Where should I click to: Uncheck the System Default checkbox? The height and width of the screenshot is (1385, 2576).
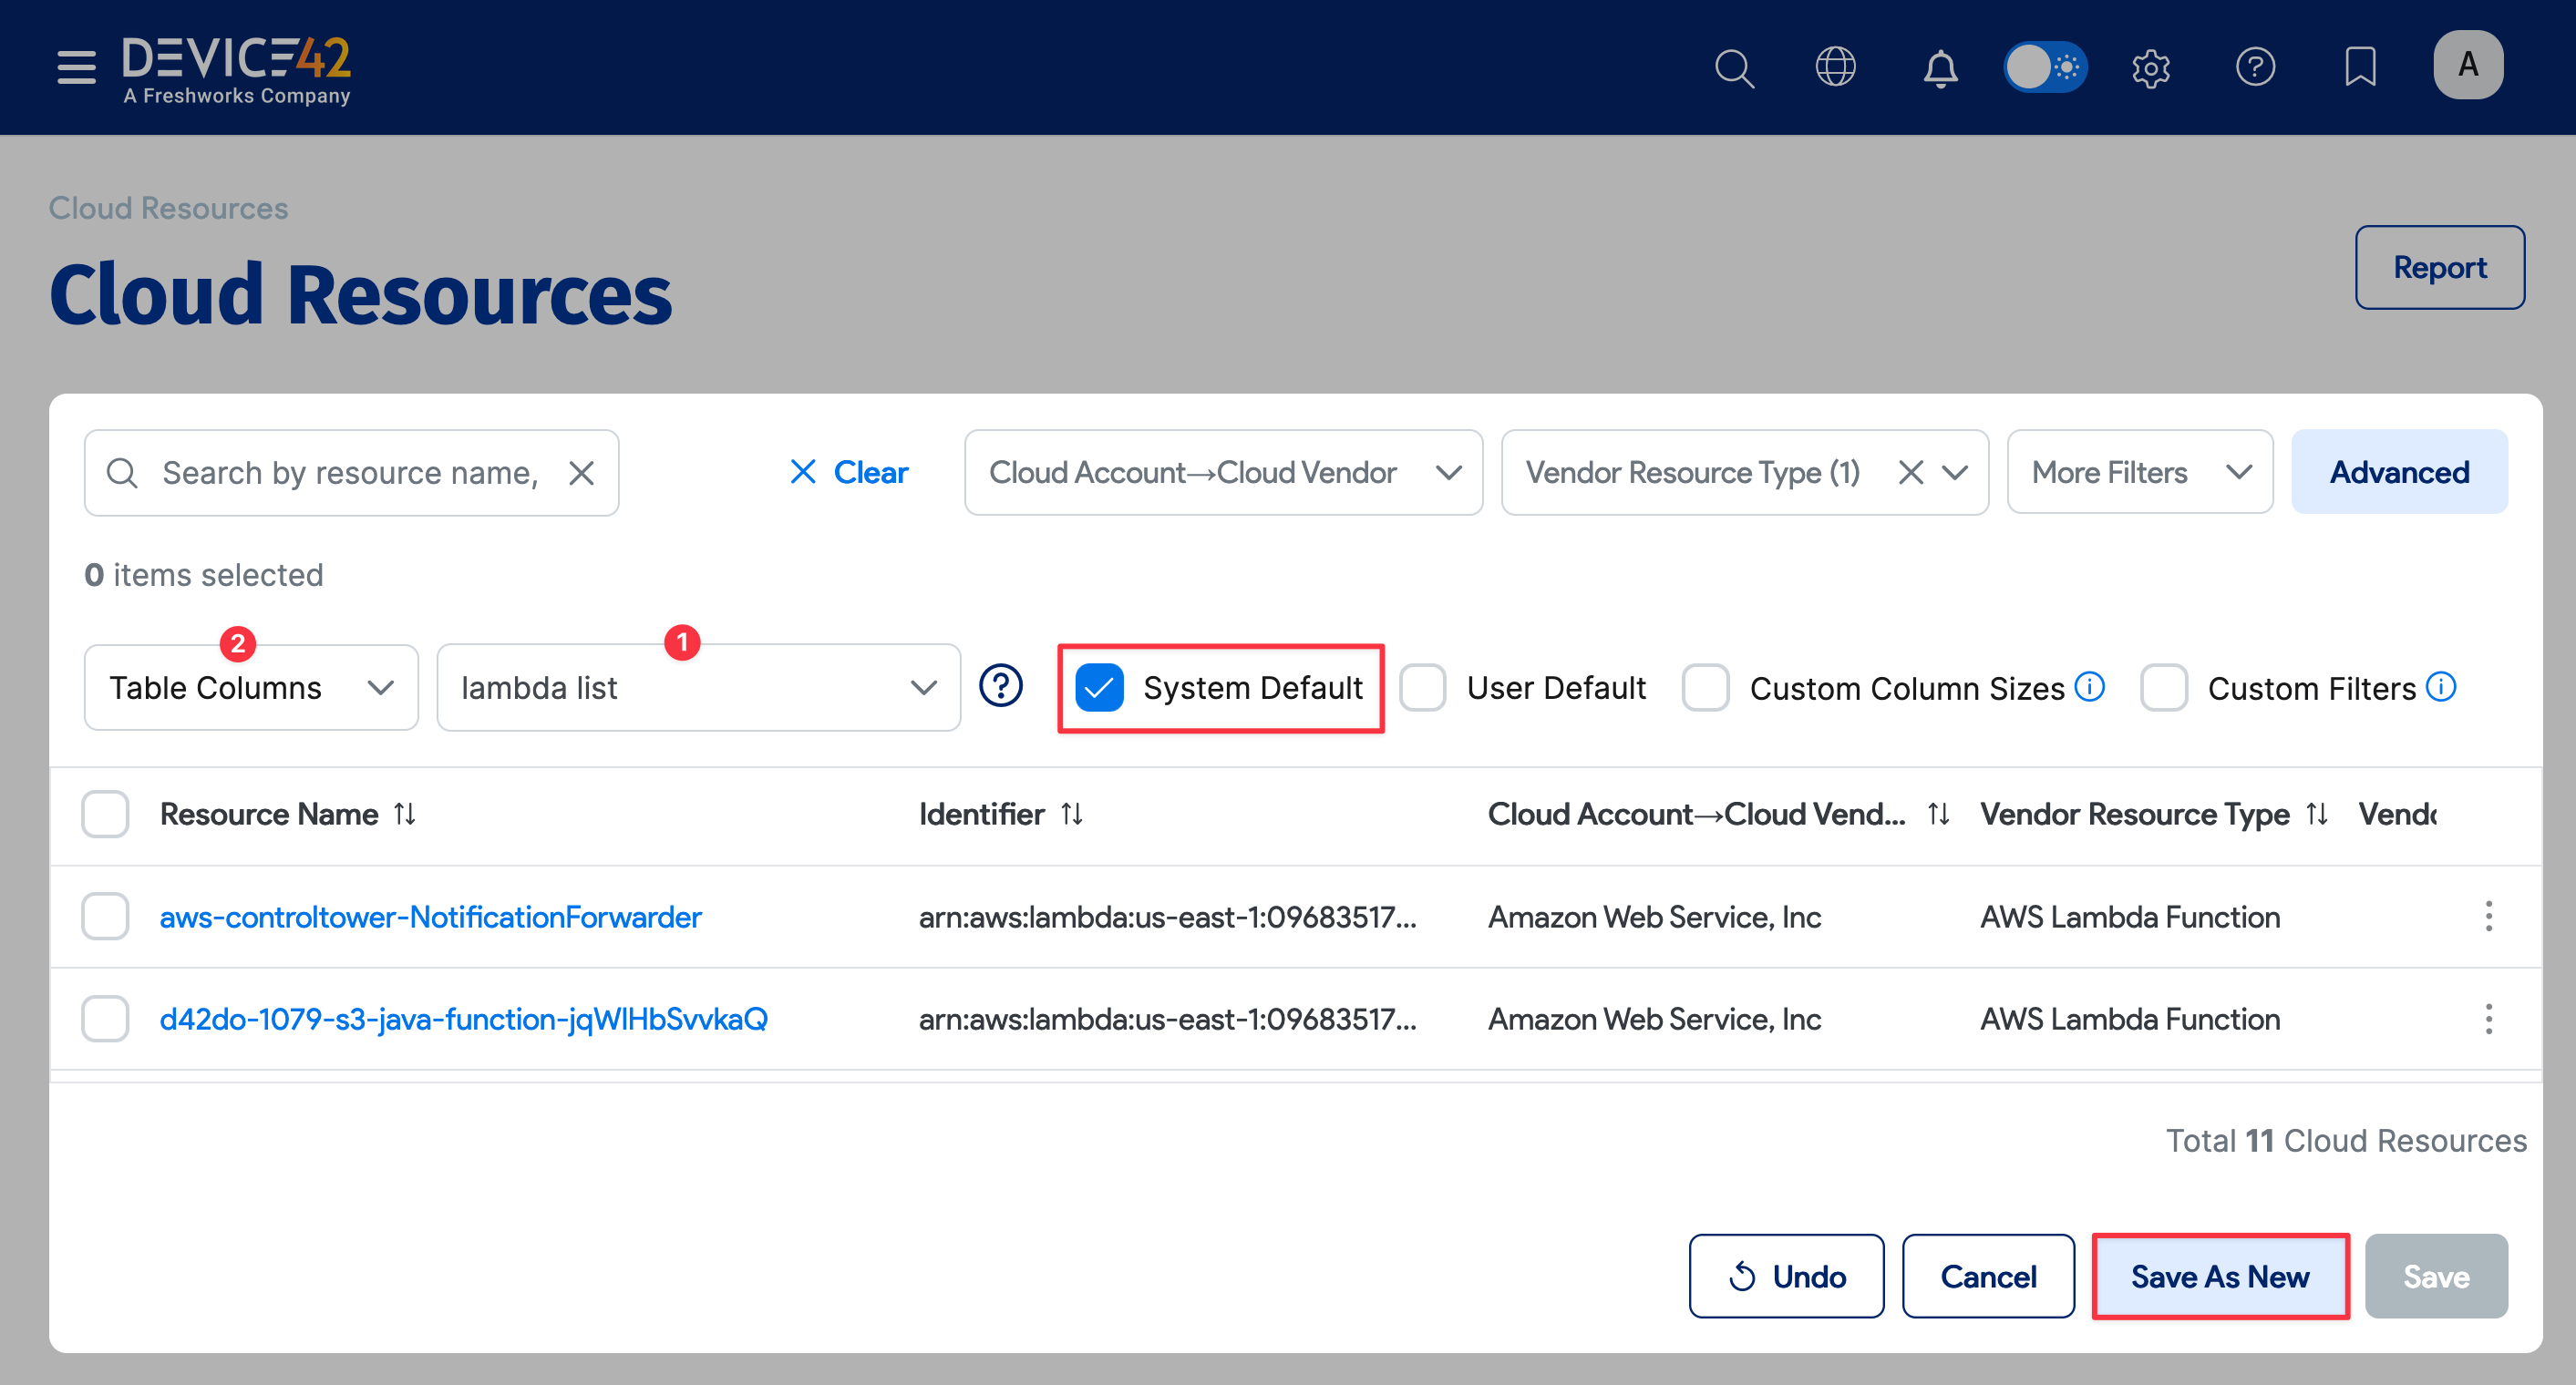coord(1100,686)
